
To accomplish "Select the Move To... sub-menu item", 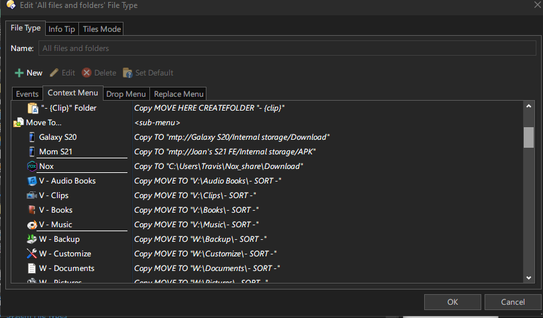I will 43,123.
